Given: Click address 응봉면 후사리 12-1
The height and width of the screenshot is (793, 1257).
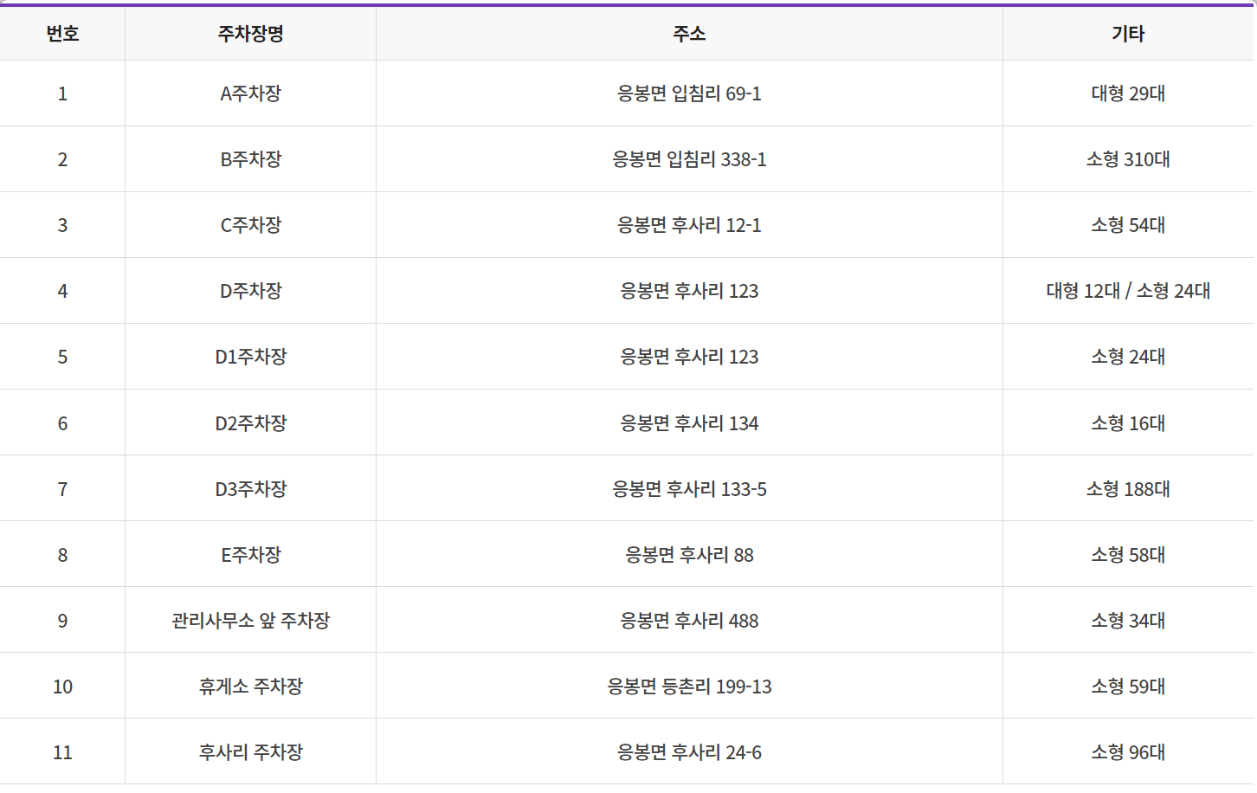Looking at the screenshot, I should coord(689,225).
